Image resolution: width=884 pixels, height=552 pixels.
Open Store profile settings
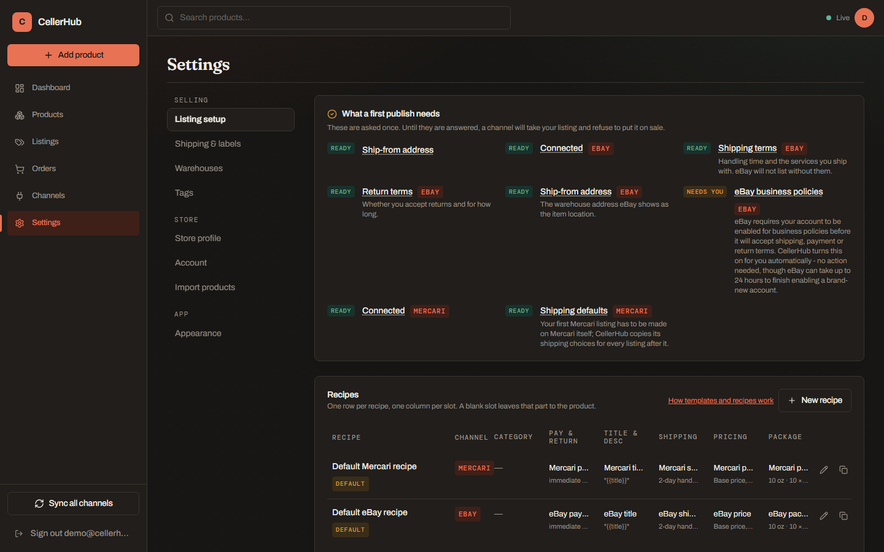[x=231, y=239]
